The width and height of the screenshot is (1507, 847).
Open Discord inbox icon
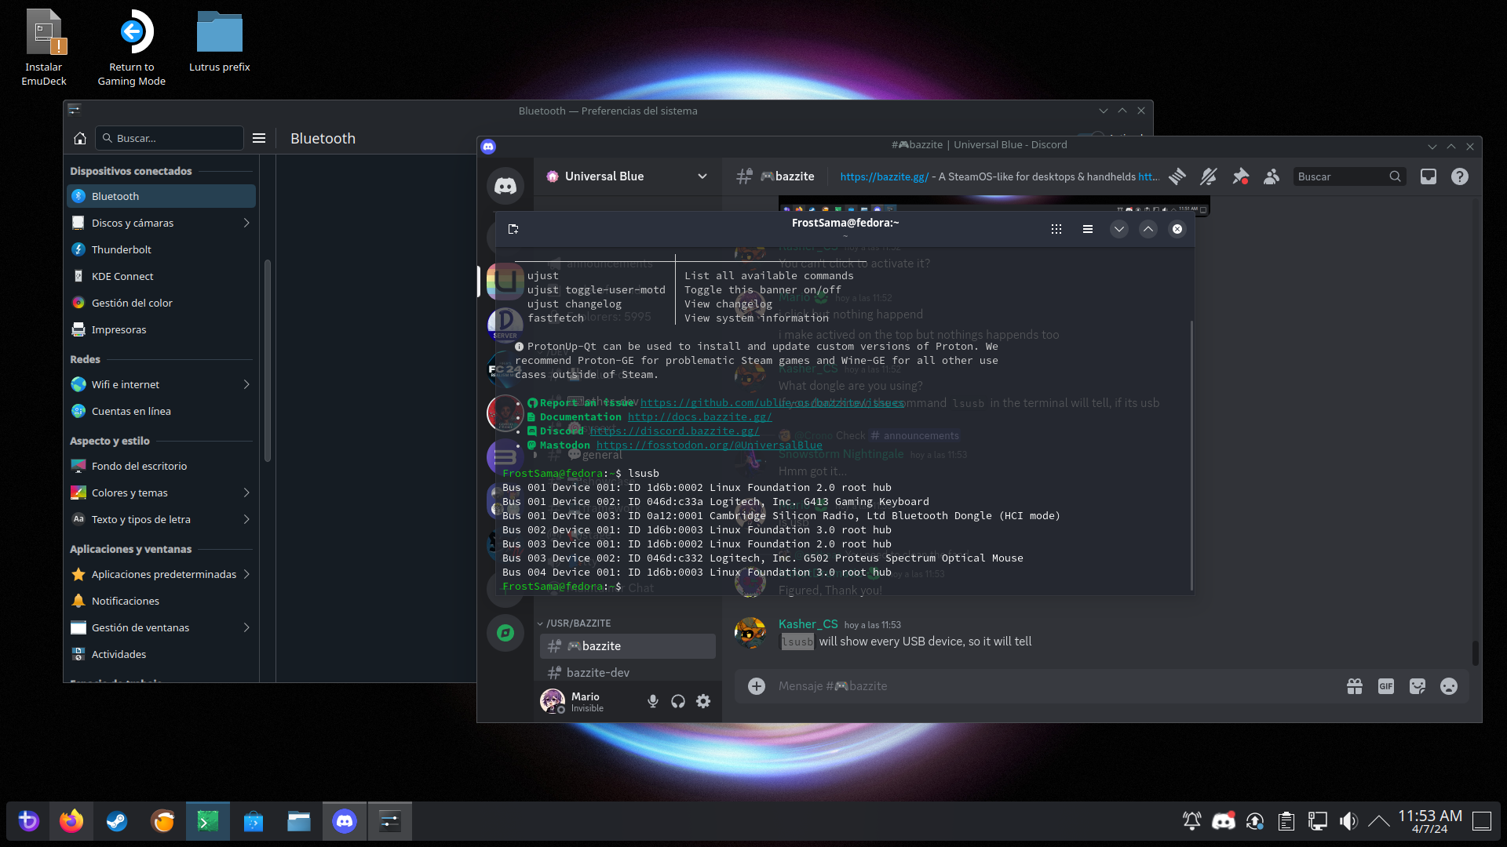point(1429,176)
